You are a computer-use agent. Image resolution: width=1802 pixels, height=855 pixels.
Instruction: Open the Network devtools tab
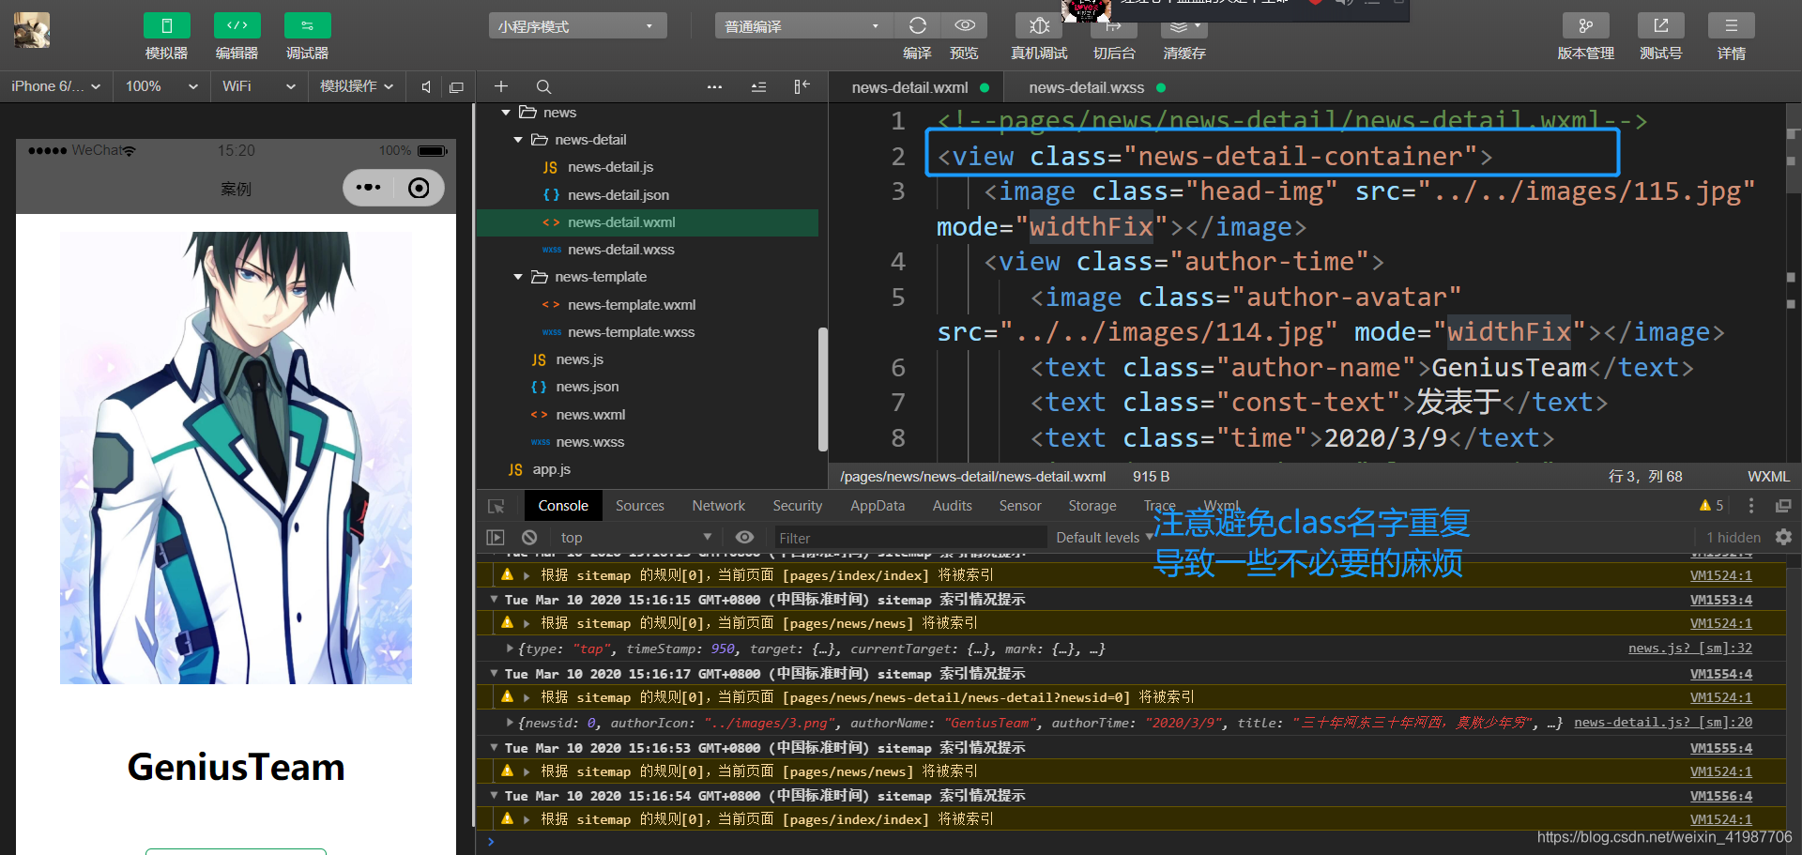point(719,506)
